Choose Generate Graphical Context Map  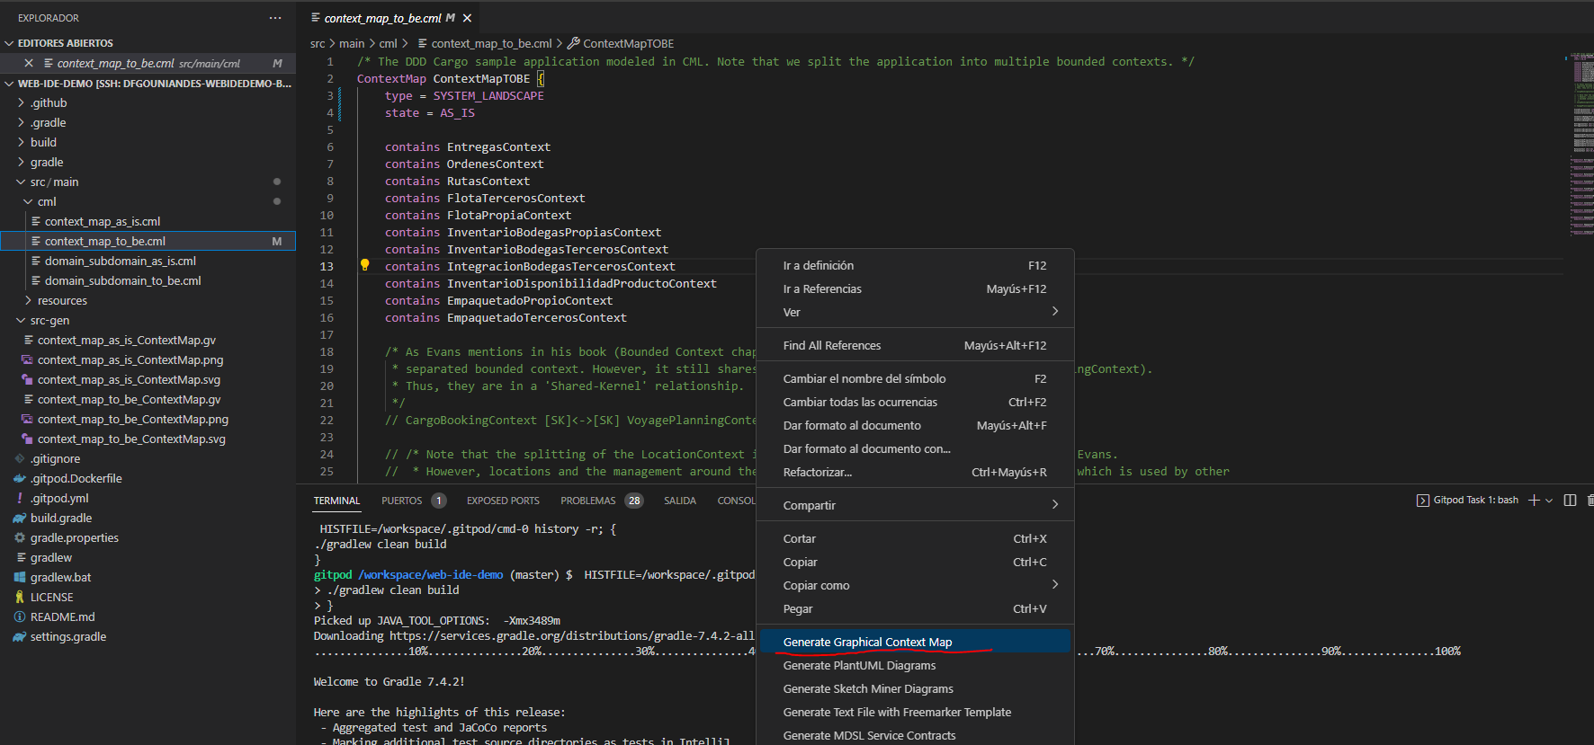(916, 642)
